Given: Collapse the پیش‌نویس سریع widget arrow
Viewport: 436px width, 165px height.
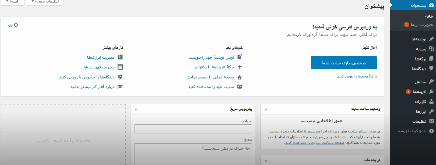Looking at the screenshot, I should 136,109.
